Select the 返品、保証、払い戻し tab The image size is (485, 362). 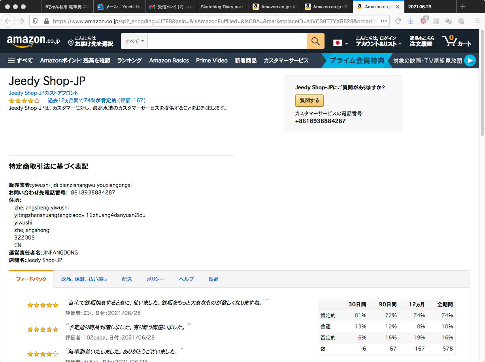pos(84,279)
